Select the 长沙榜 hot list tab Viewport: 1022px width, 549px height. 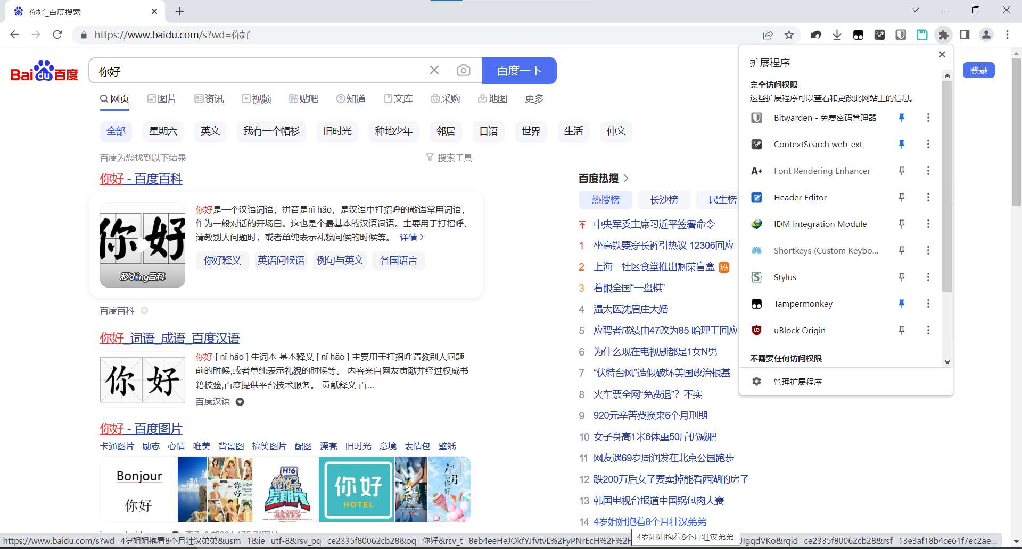[664, 200]
